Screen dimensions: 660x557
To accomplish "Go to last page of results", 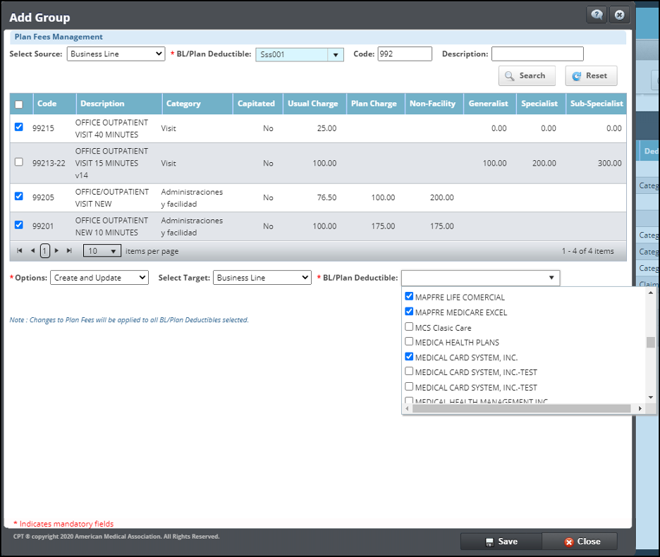I will [69, 251].
